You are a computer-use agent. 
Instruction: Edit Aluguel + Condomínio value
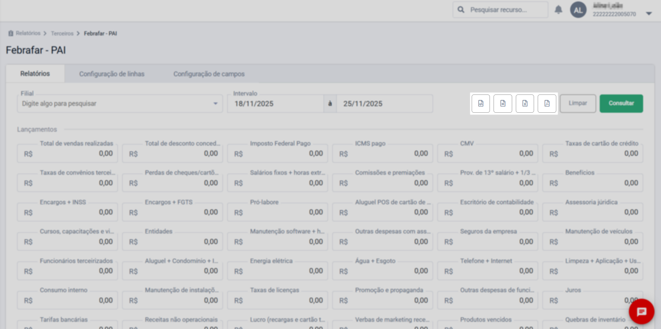point(173,271)
